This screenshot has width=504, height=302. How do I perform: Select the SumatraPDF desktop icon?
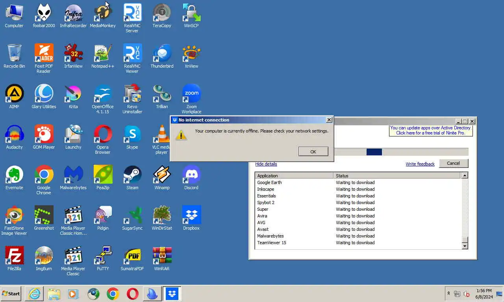pyautogui.click(x=132, y=259)
